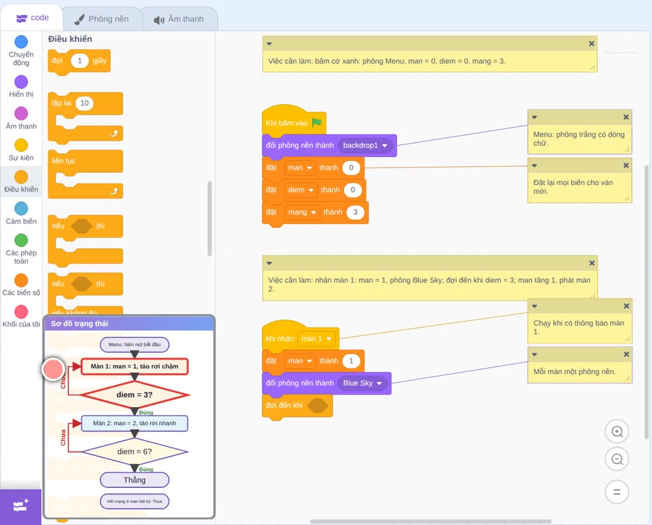
Task: Click the seconds value in the đợi block
Action: [x=80, y=61]
